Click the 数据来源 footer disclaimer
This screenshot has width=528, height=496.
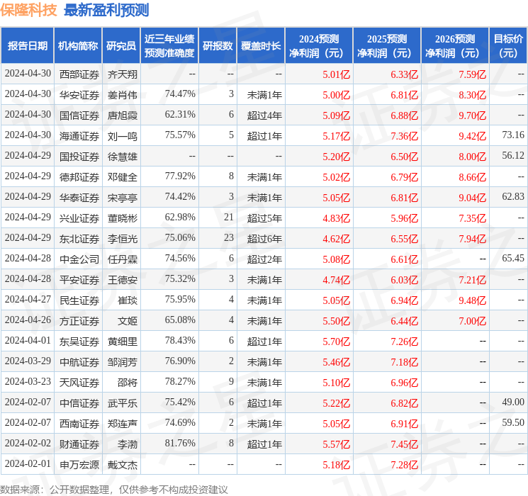tap(114, 489)
